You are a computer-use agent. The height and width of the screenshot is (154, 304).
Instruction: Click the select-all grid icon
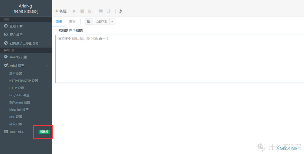pyautogui.click(x=101, y=11)
